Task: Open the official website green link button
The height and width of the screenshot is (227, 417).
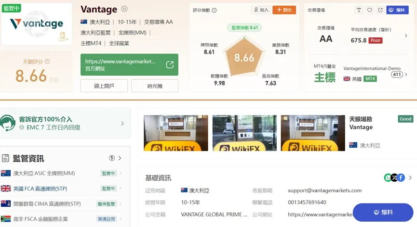Action: click(129, 65)
